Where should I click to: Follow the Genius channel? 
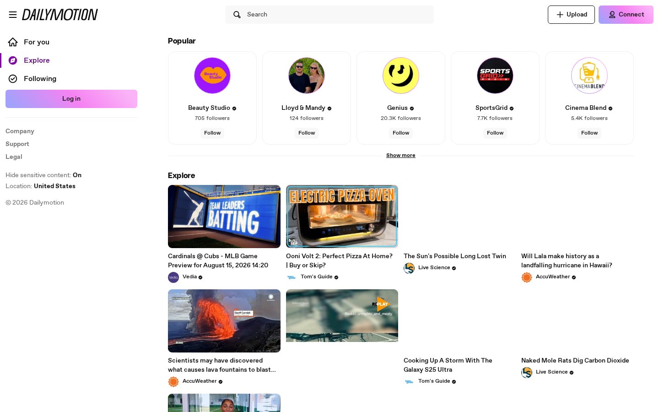tap(401, 133)
